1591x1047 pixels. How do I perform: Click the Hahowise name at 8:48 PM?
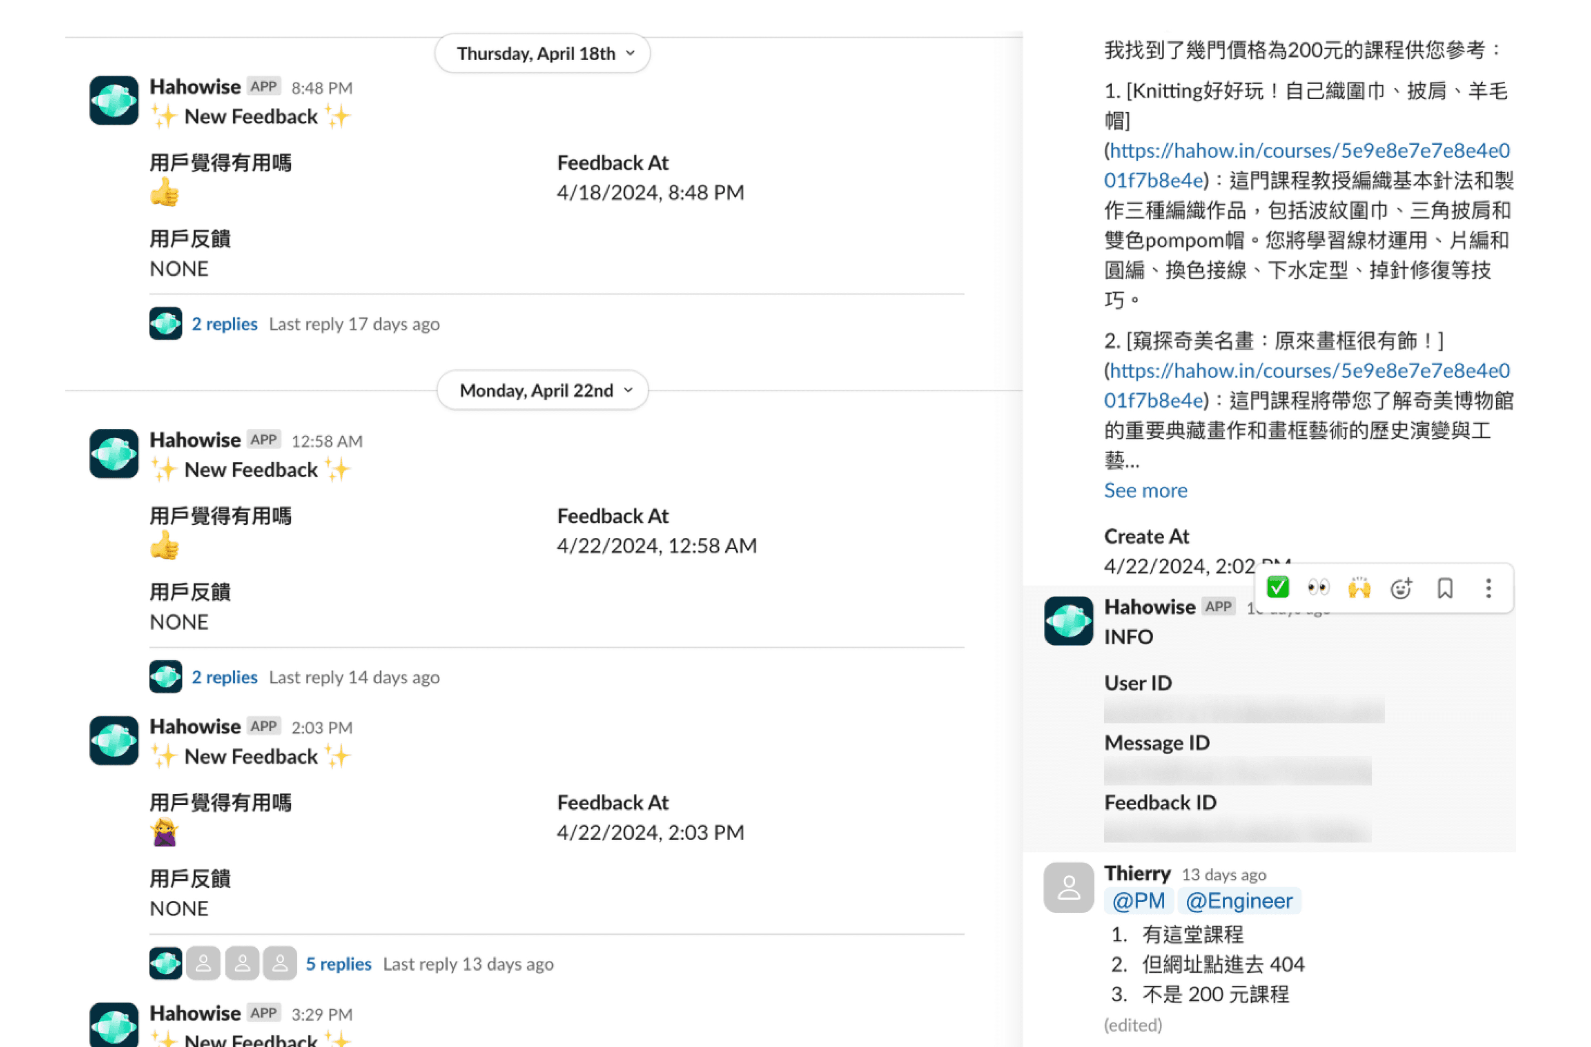click(194, 87)
